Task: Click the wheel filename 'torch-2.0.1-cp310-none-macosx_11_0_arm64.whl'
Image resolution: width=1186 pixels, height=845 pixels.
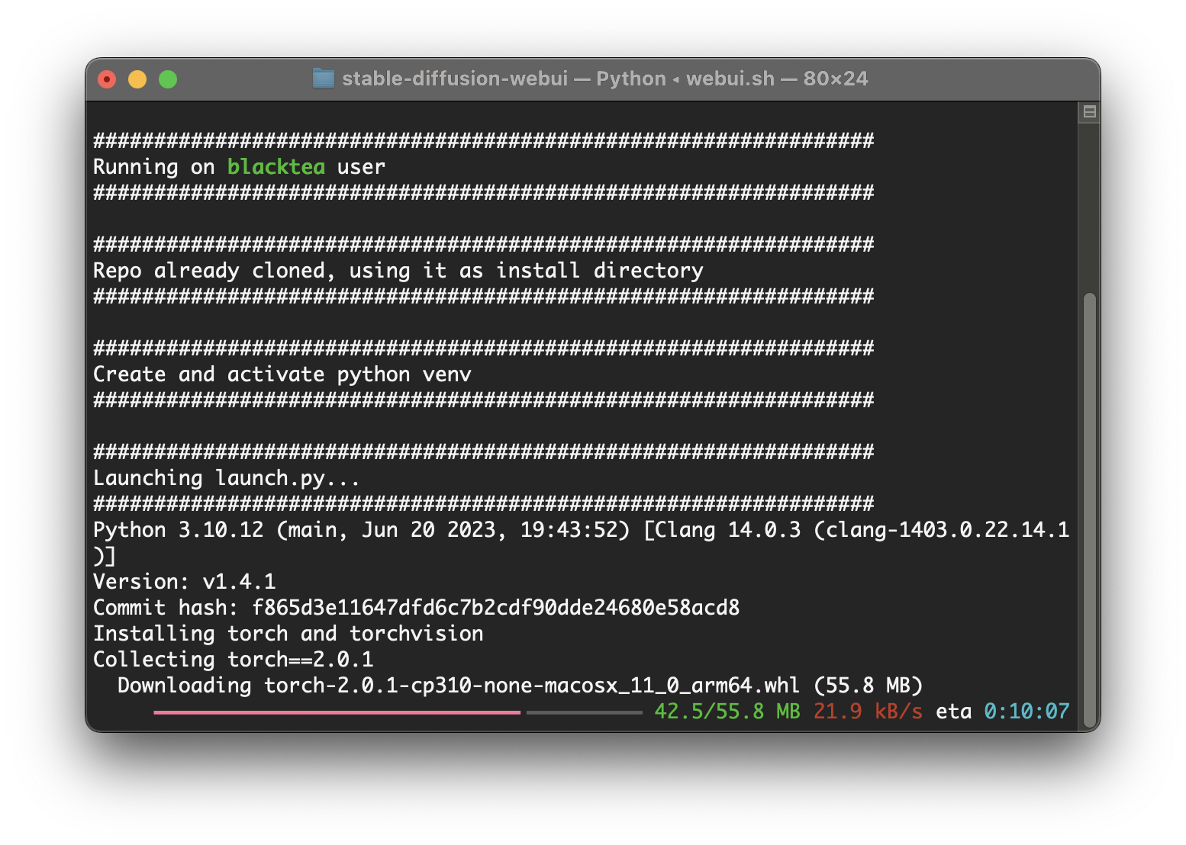Action: click(x=532, y=686)
